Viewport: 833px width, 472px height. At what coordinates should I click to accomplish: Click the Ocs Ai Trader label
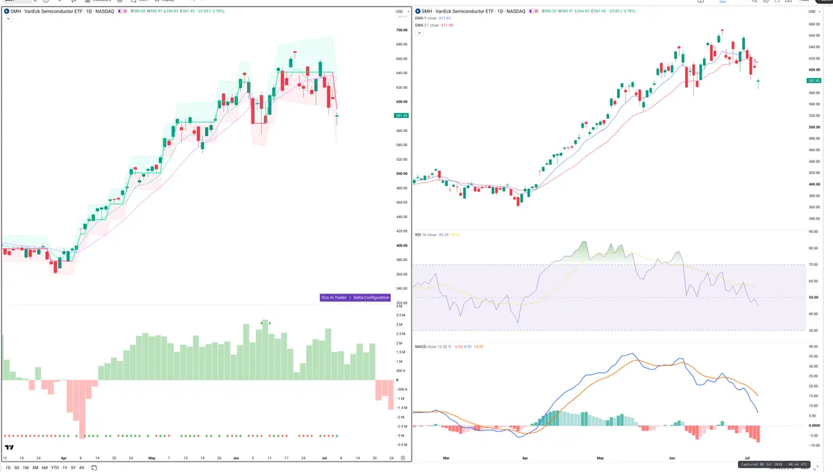point(334,297)
